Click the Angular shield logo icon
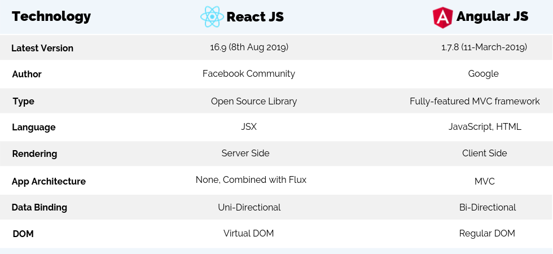Viewport: 553px width, 254px height. click(442, 17)
